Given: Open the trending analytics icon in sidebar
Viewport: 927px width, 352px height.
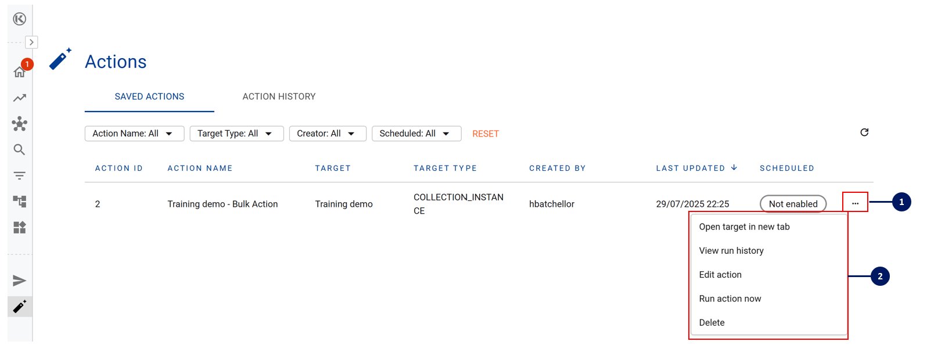Looking at the screenshot, I should point(20,98).
